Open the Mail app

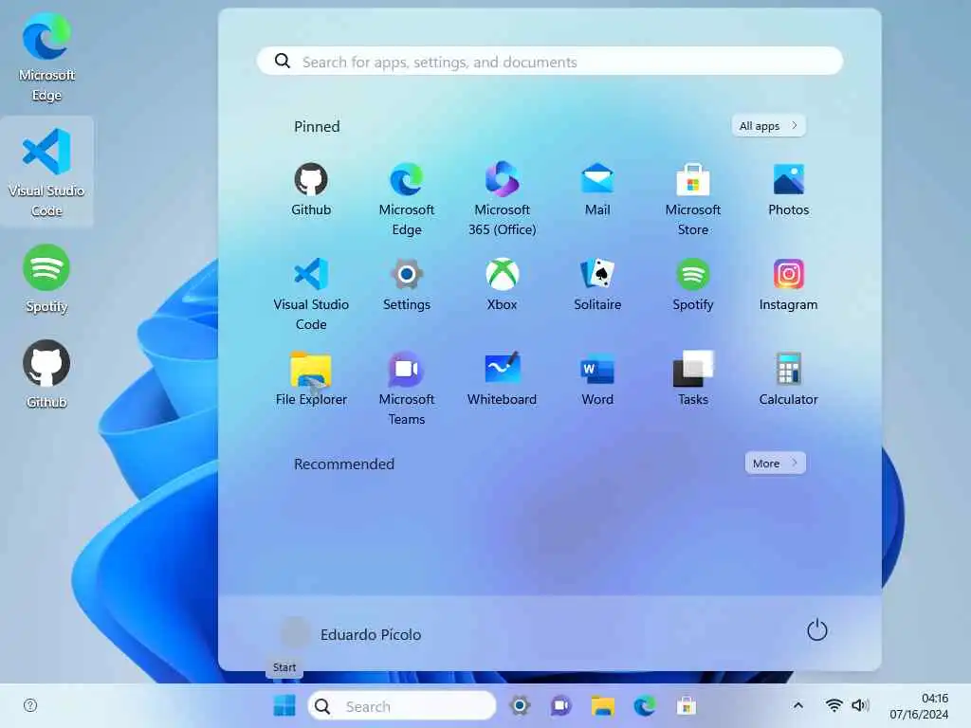597,190
